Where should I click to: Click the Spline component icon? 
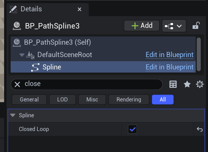tap(35, 67)
